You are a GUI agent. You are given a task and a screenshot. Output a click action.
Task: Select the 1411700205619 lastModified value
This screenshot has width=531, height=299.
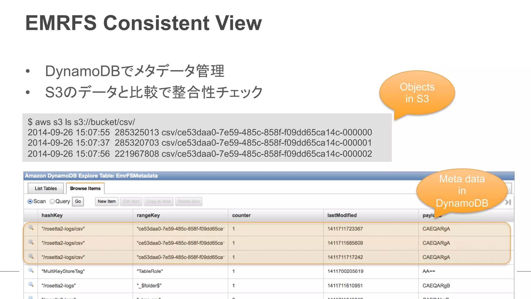point(345,271)
